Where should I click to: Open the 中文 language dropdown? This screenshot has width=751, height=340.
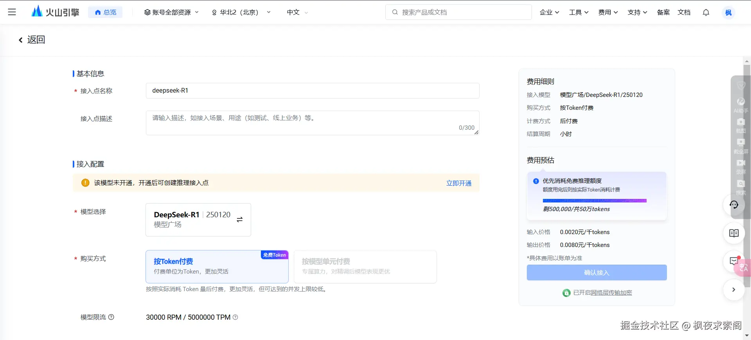(297, 12)
